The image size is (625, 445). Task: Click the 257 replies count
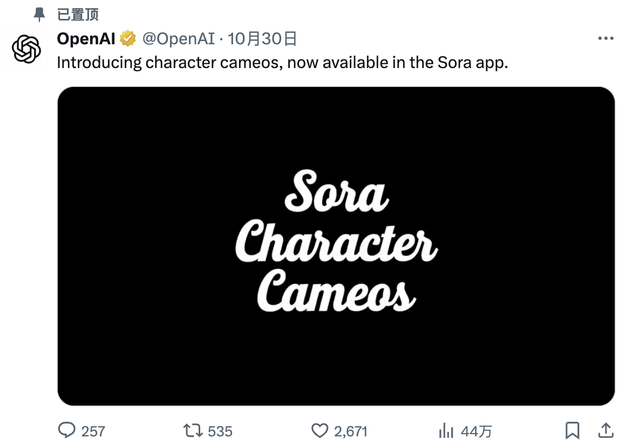coord(93,431)
